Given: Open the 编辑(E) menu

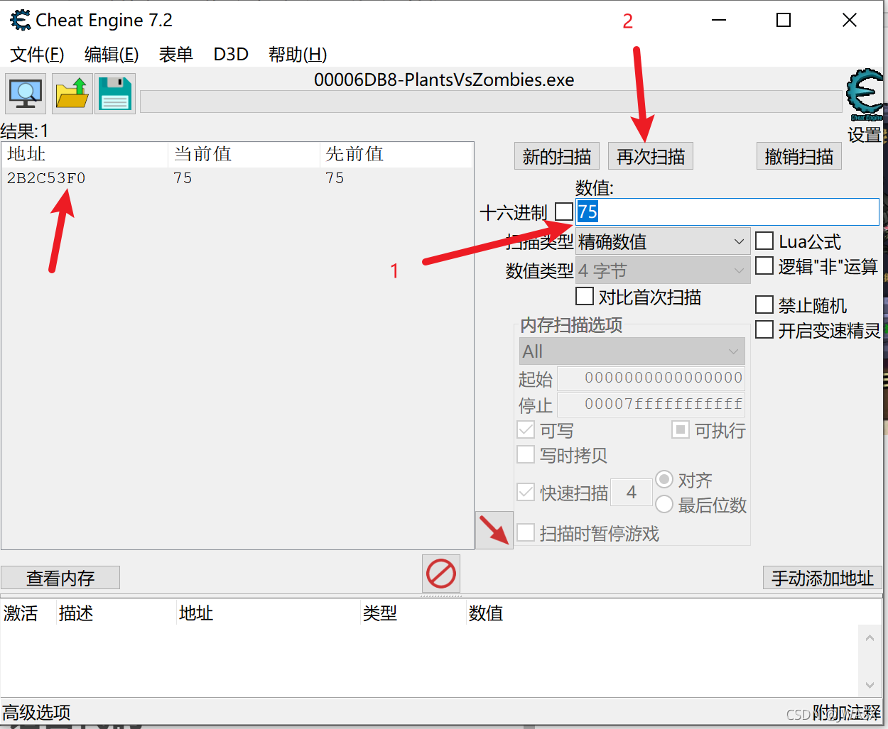Looking at the screenshot, I should point(112,55).
